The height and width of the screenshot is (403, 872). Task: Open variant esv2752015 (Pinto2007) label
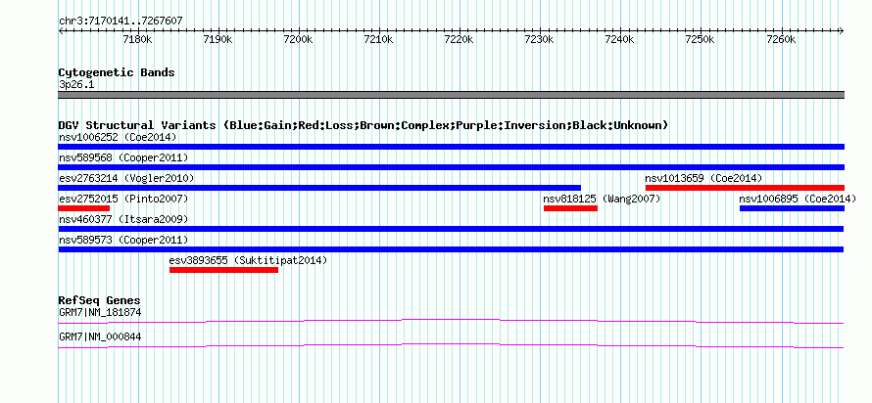pyautogui.click(x=123, y=199)
